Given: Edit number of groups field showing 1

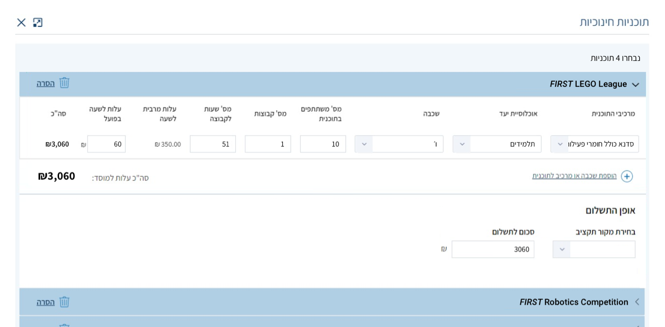Looking at the screenshot, I should pos(268,144).
